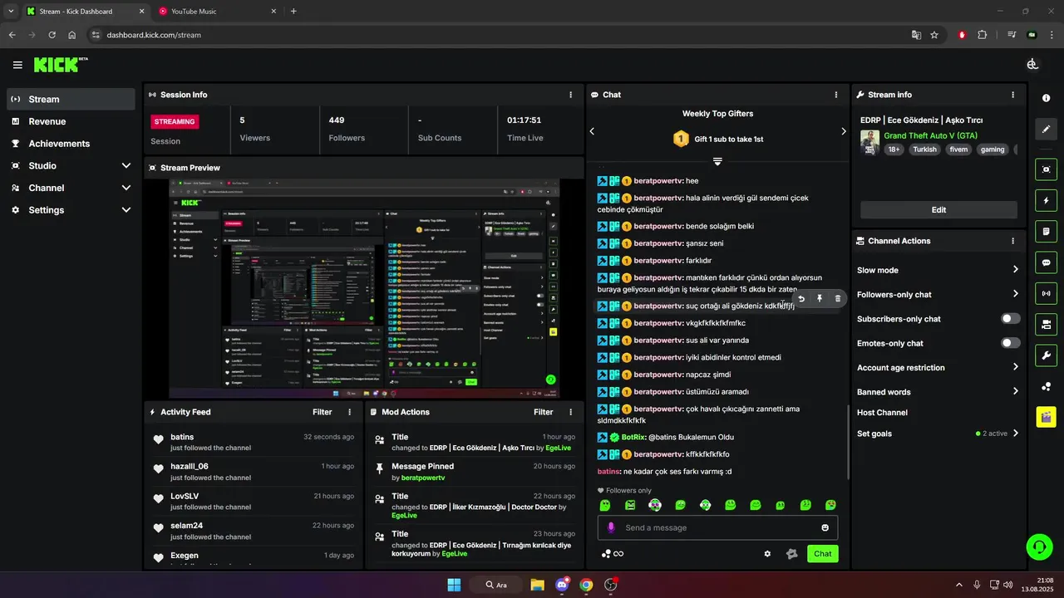Click the yellow clapperboard clip icon
Image resolution: width=1064 pixels, height=598 pixels.
1046,416
